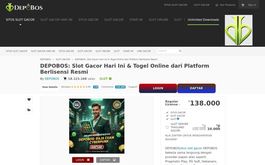This screenshot has height=165, width=265.
Task: Click the large green db logo image
Action: click(239, 30)
